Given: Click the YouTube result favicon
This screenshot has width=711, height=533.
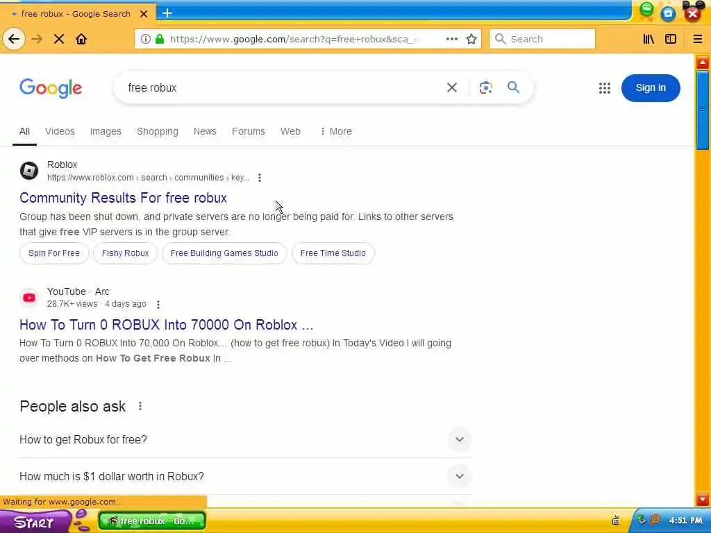Looking at the screenshot, I should (29, 298).
